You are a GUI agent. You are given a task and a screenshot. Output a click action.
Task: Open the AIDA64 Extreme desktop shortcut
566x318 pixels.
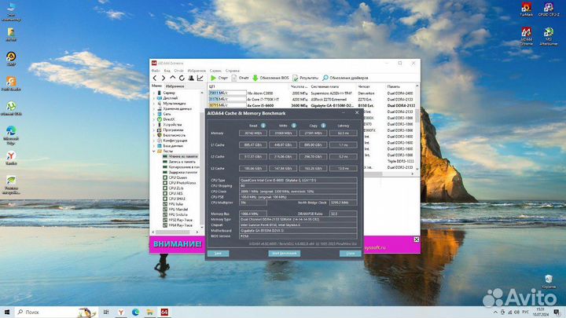tap(526, 36)
